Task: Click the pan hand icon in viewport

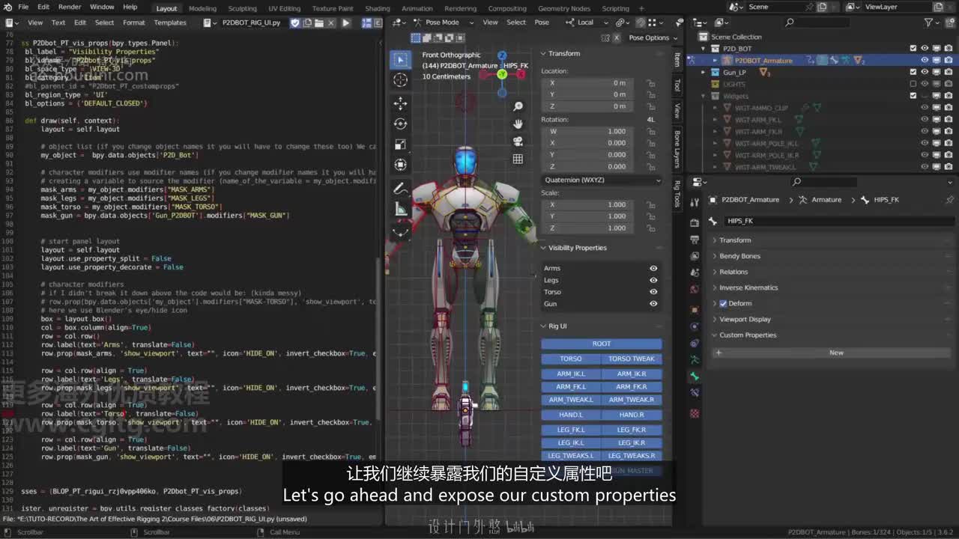Action: [x=518, y=124]
